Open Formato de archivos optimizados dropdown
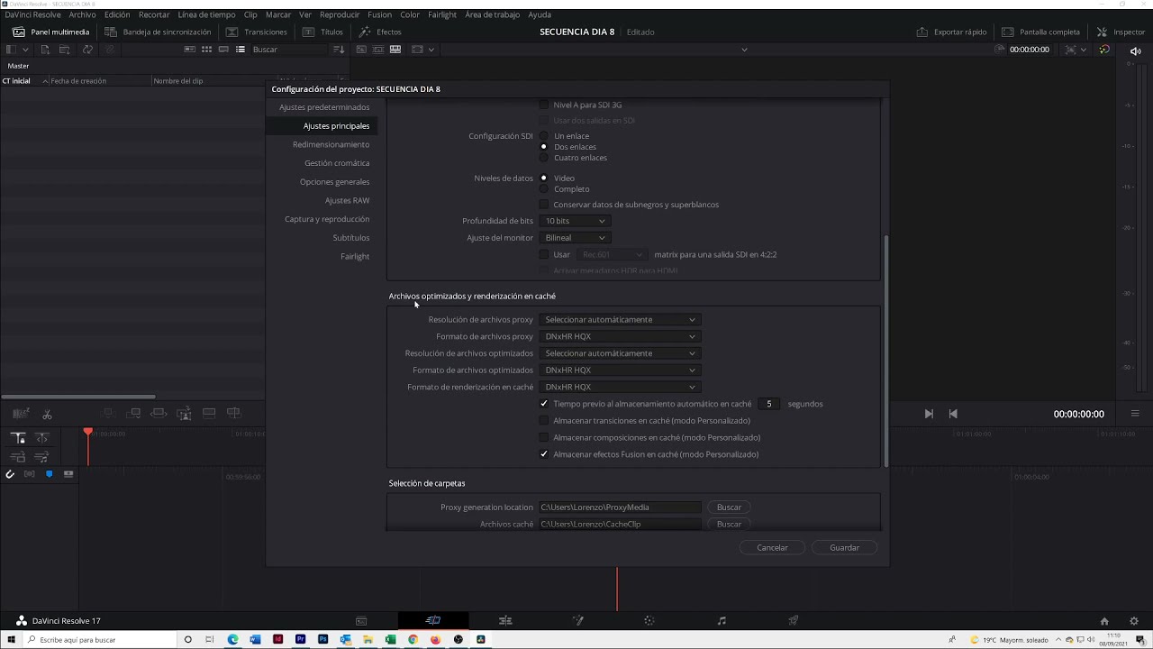Image resolution: width=1153 pixels, height=649 pixels. point(620,370)
